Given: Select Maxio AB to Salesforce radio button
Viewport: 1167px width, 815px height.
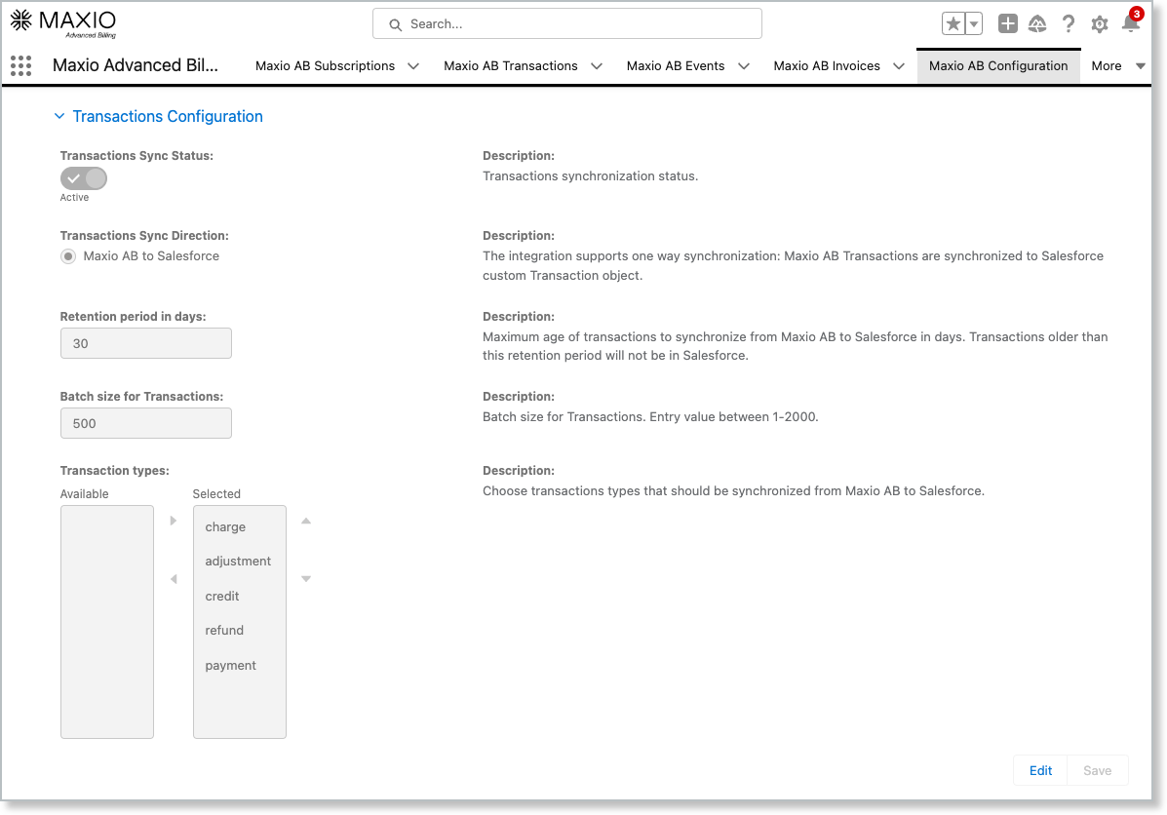Looking at the screenshot, I should 68,256.
